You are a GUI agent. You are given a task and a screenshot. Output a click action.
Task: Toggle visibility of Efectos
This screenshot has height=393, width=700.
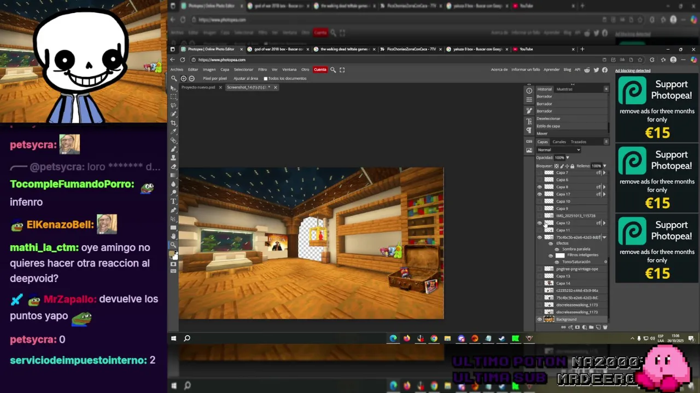(x=551, y=243)
